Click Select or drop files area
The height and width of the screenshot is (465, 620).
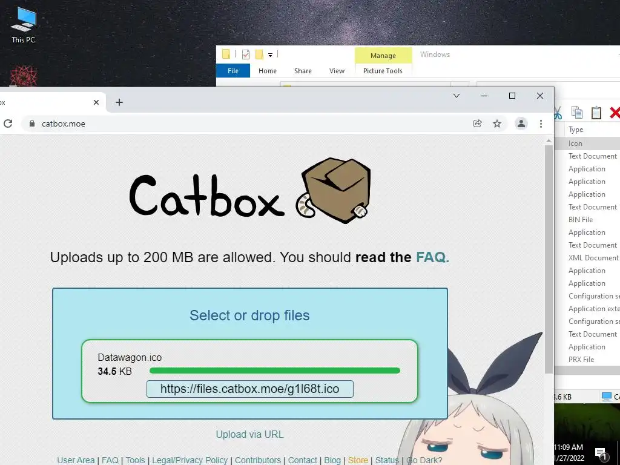[249, 315]
